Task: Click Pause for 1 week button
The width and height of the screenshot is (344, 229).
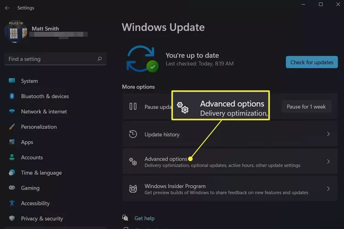Action: click(x=306, y=106)
